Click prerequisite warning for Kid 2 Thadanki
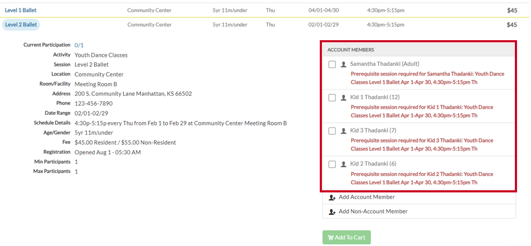This screenshot has height=246, width=531. (x=422, y=178)
